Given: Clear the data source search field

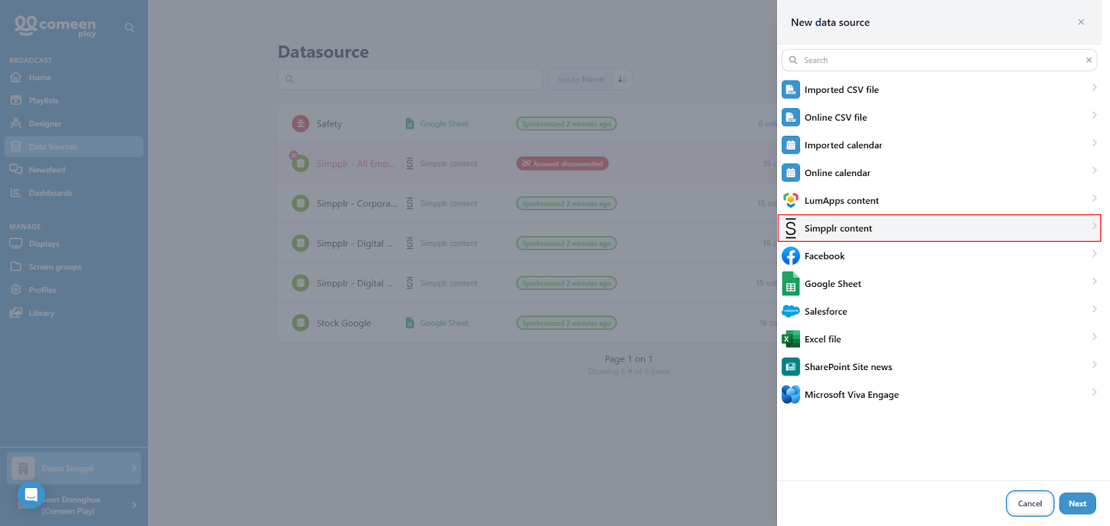Looking at the screenshot, I should point(1088,60).
